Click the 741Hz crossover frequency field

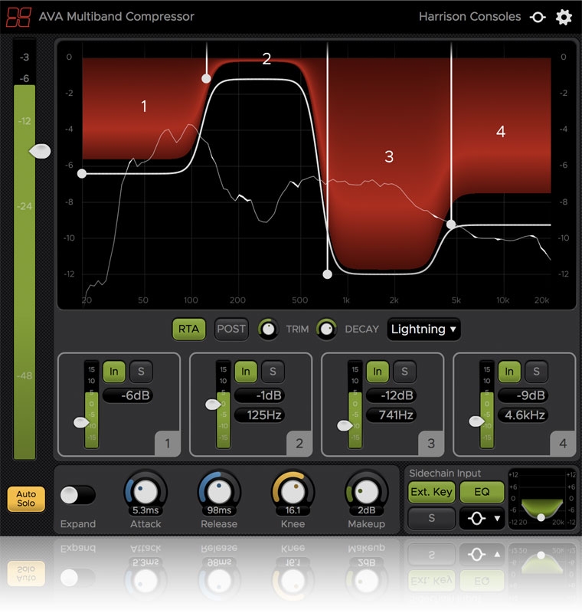coord(391,415)
